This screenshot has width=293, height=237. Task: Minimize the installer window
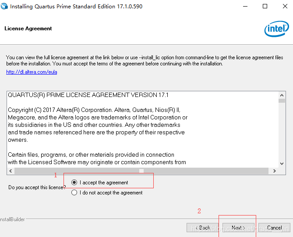point(245,7)
